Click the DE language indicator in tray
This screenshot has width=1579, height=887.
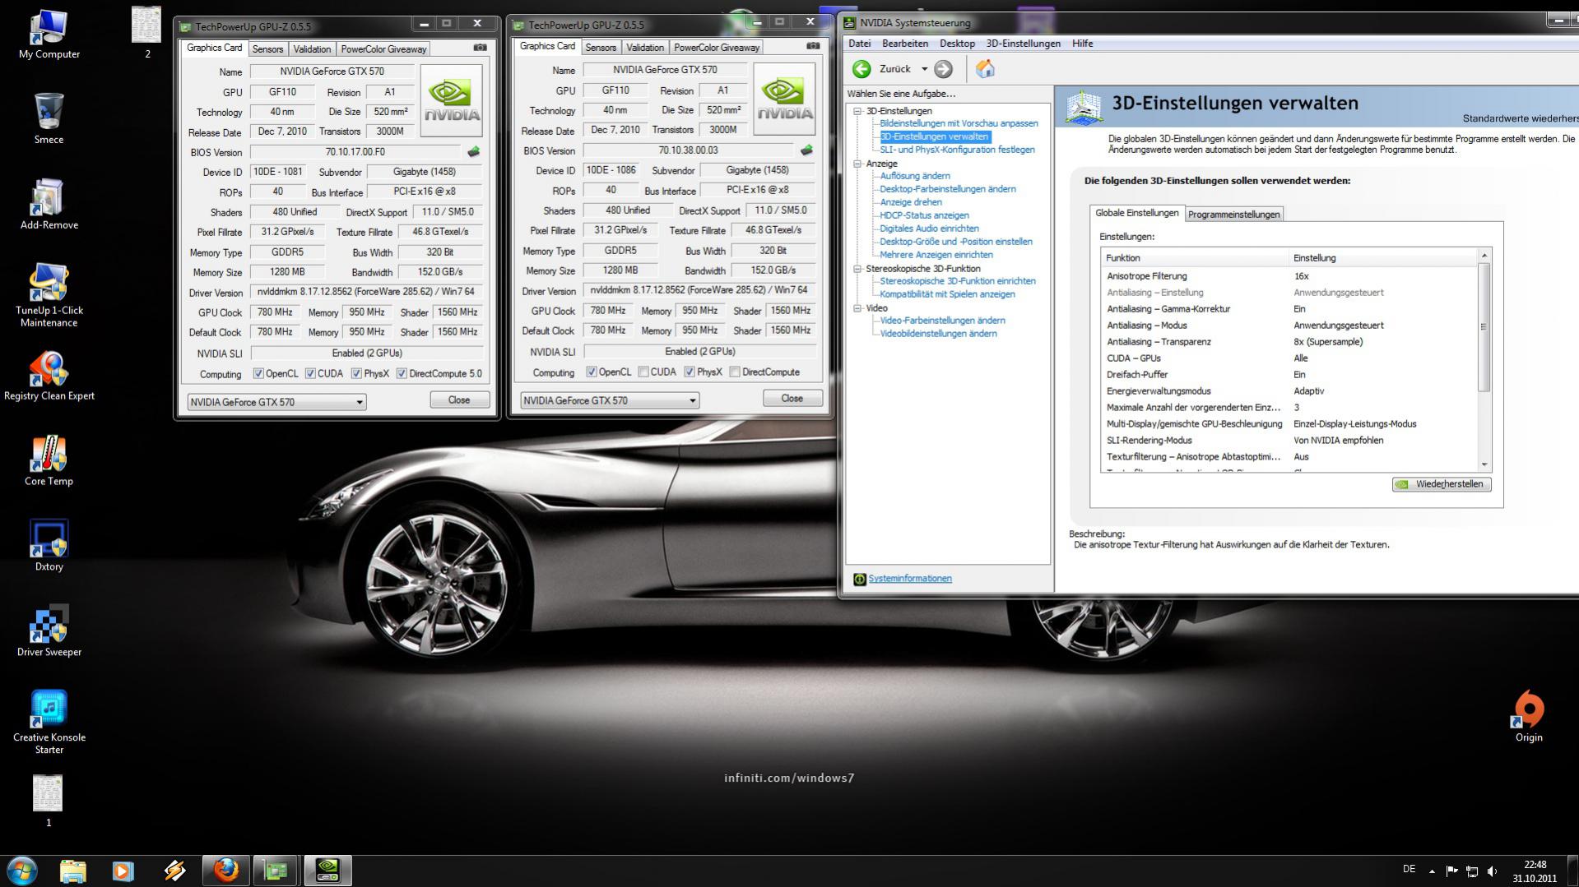pyautogui.click(x=1409, y=869)
